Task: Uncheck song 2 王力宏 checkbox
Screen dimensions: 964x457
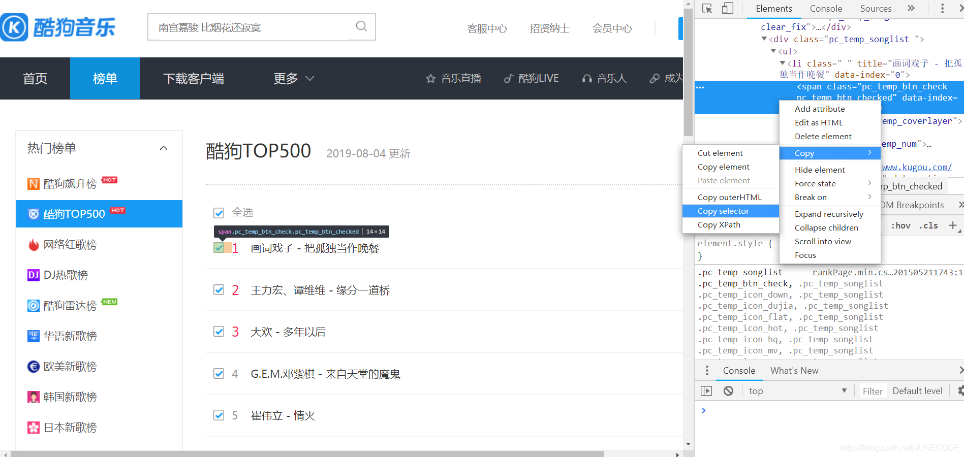Action: click(219, 290)
